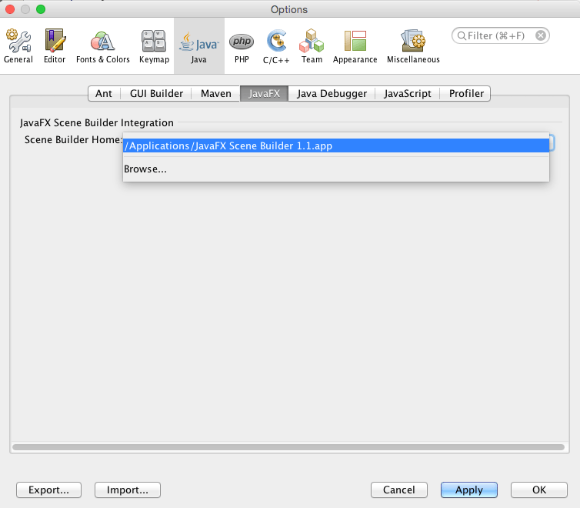The width and height of the screenshot is (580, 508).
Task: Clear the filter search field
Action: point(541,35)
